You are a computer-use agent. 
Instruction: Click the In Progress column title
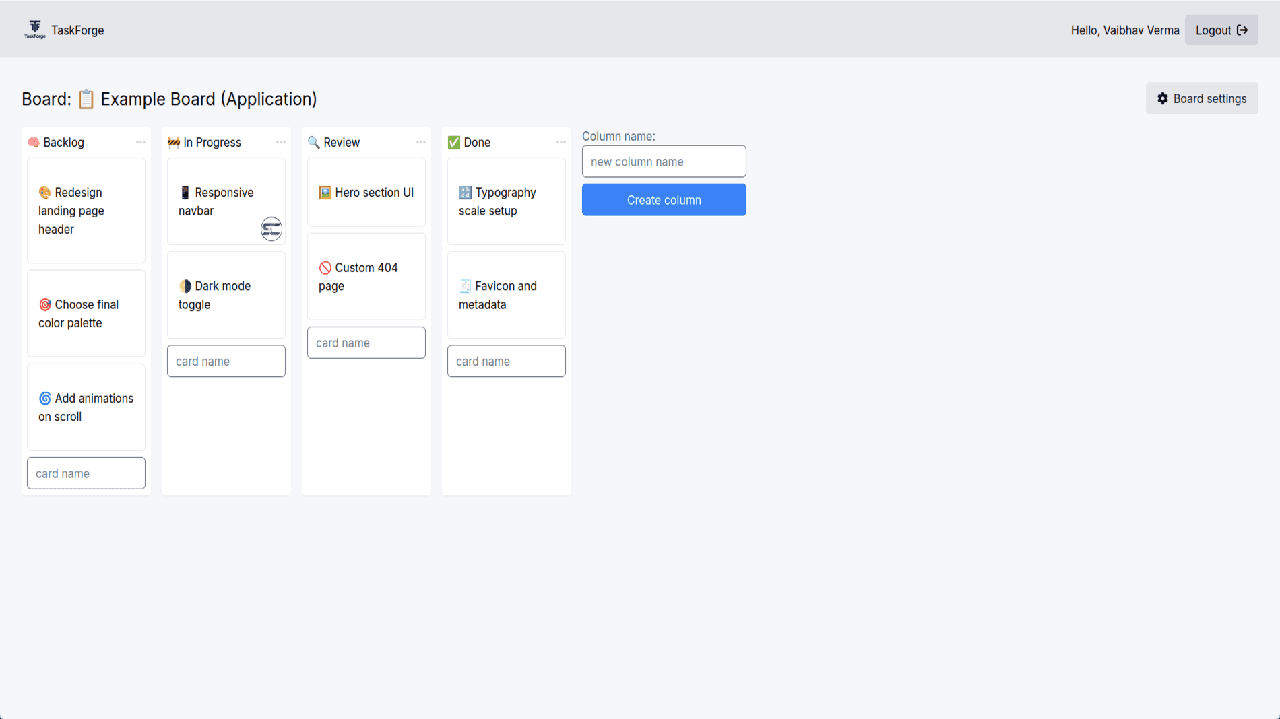204,142
